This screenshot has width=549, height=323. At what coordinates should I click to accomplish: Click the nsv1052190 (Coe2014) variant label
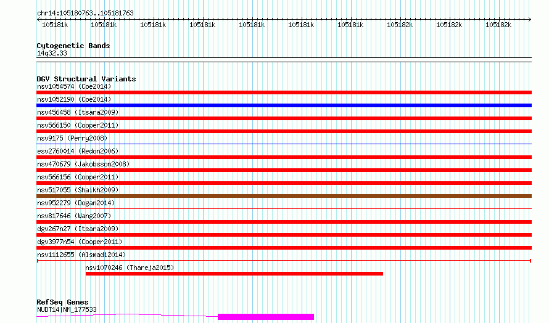click(74, 99)
